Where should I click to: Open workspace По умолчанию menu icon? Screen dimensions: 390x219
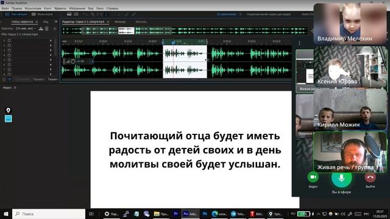[241, 15]
